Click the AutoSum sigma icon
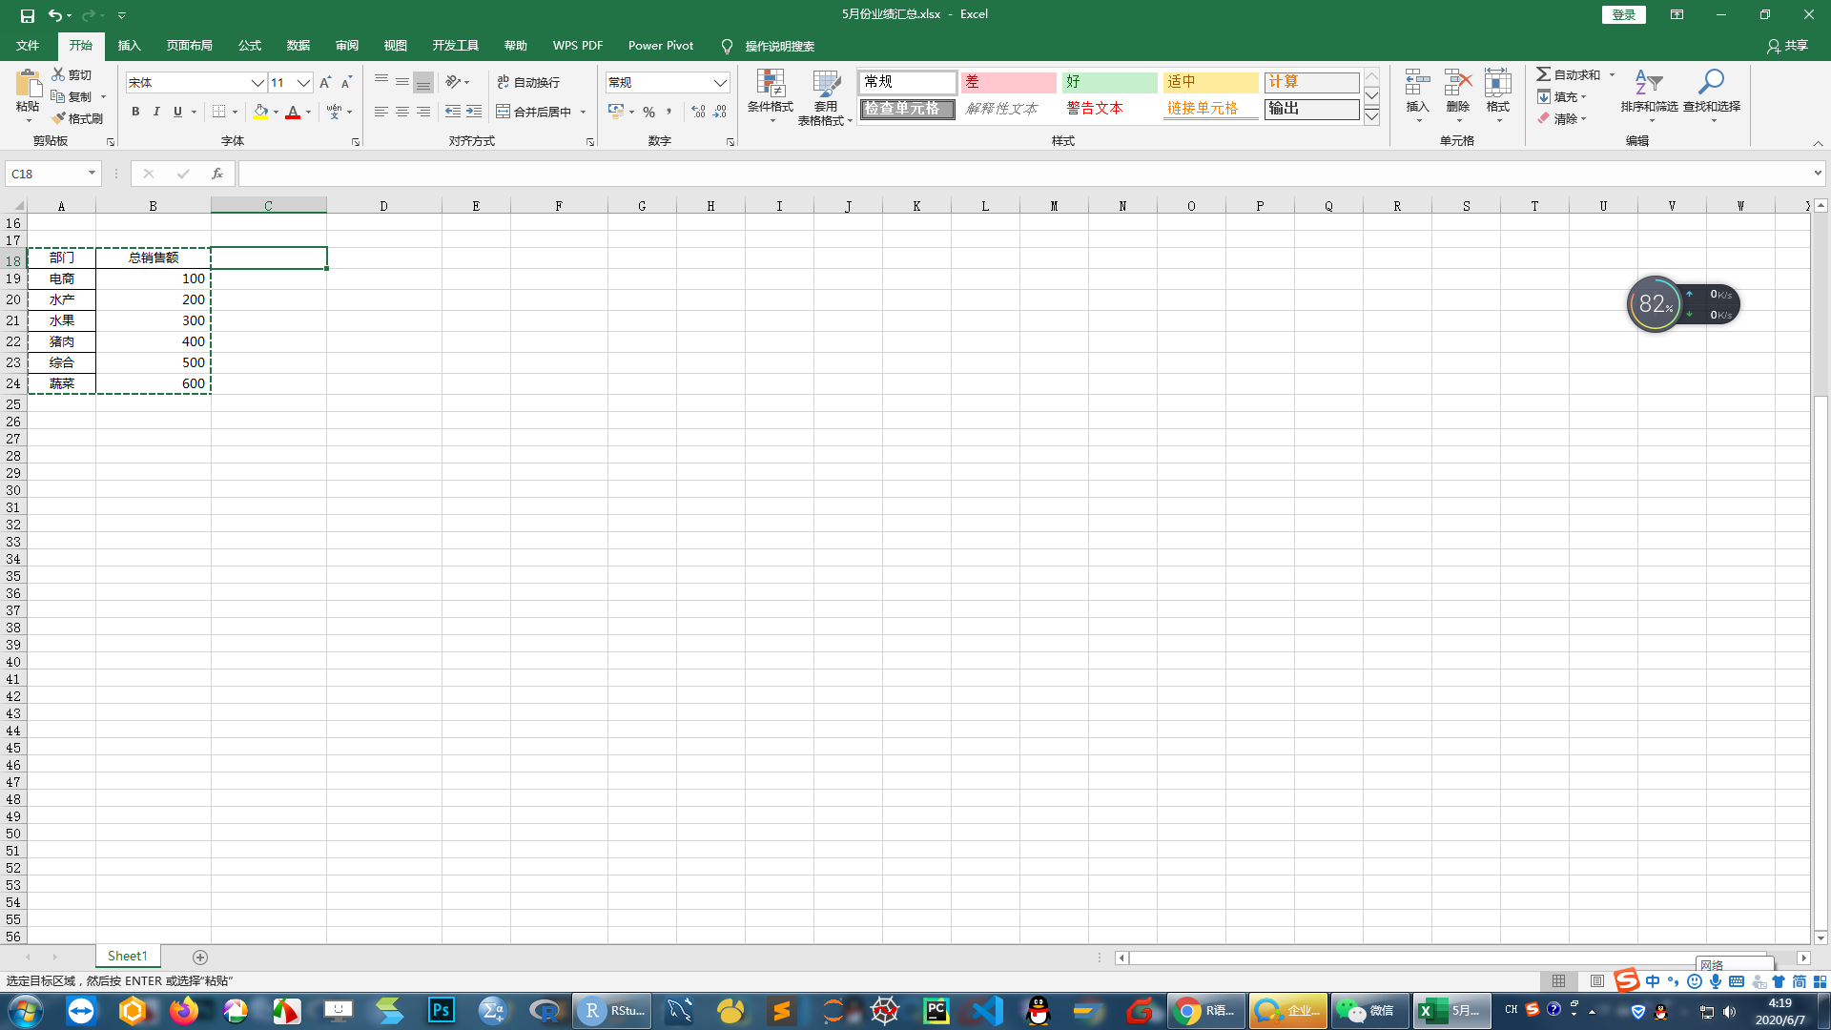 [1543, 74]
